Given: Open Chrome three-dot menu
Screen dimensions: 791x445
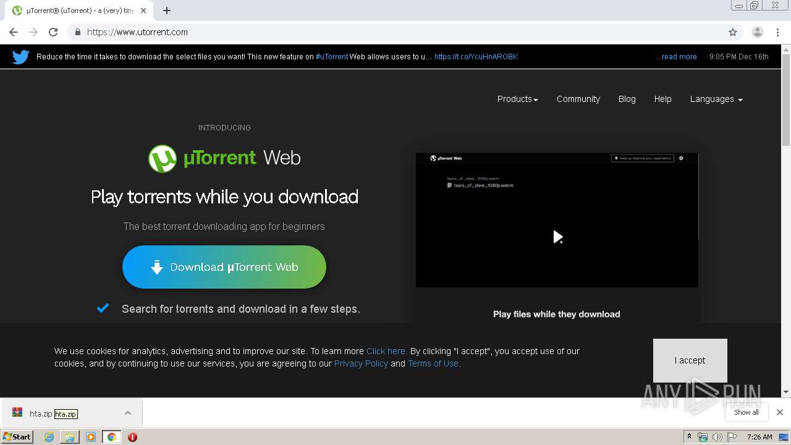Looking at the screenshot, I should click(x=777, y=32).
